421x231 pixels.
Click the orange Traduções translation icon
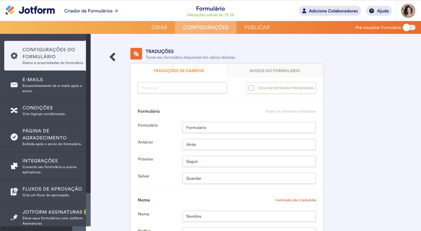(136, 54)
